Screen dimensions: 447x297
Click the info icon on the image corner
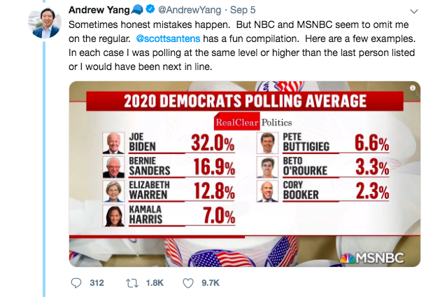pos(413,88)
